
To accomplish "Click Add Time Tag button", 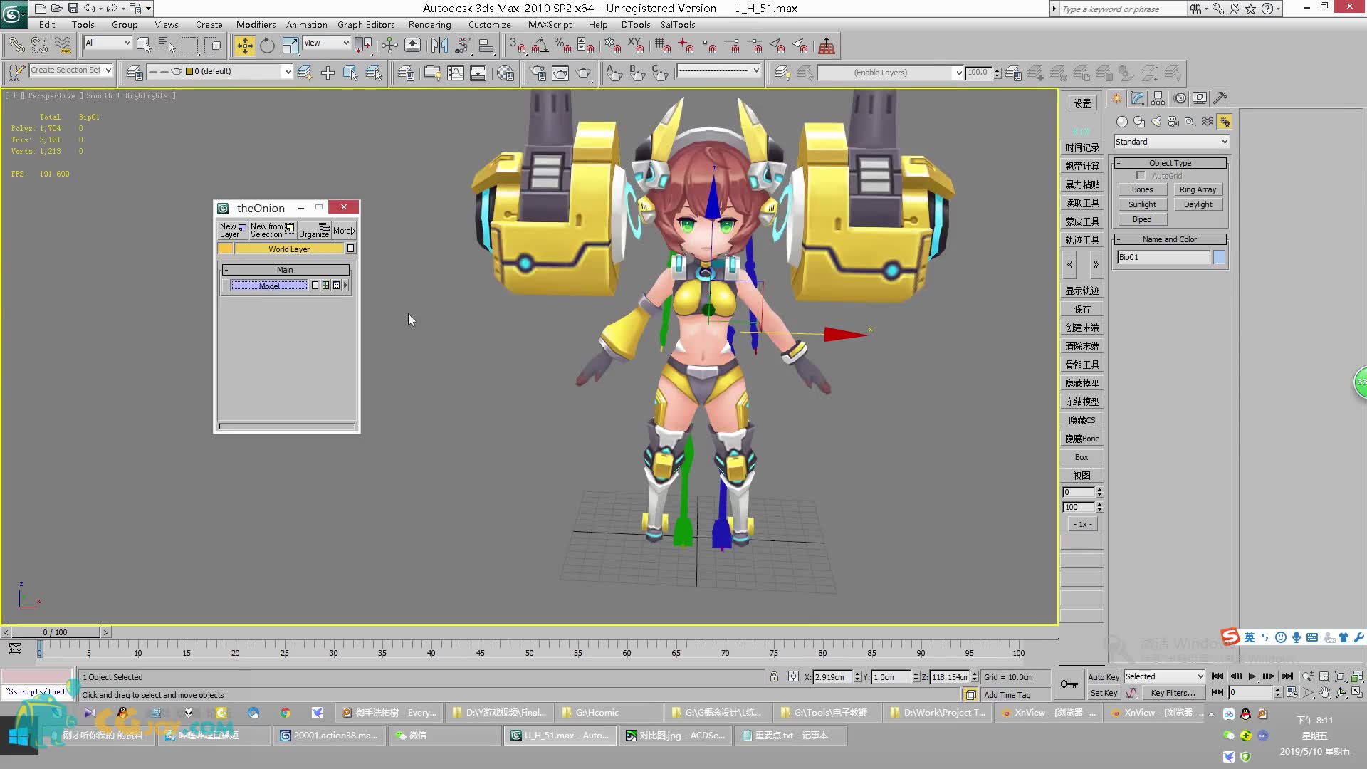I will (1007, 694).
